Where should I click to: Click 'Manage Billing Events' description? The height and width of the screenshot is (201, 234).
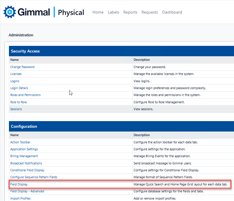tap(162, 156)
